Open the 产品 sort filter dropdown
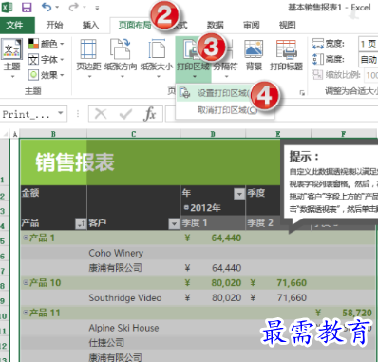 coord(81,223)
